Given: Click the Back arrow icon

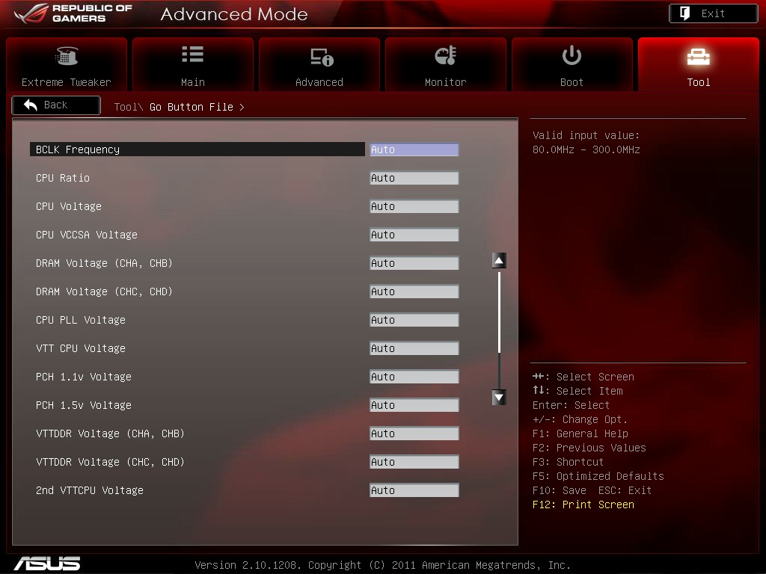Looking at the screenshot, I should [x=30, y=105].
